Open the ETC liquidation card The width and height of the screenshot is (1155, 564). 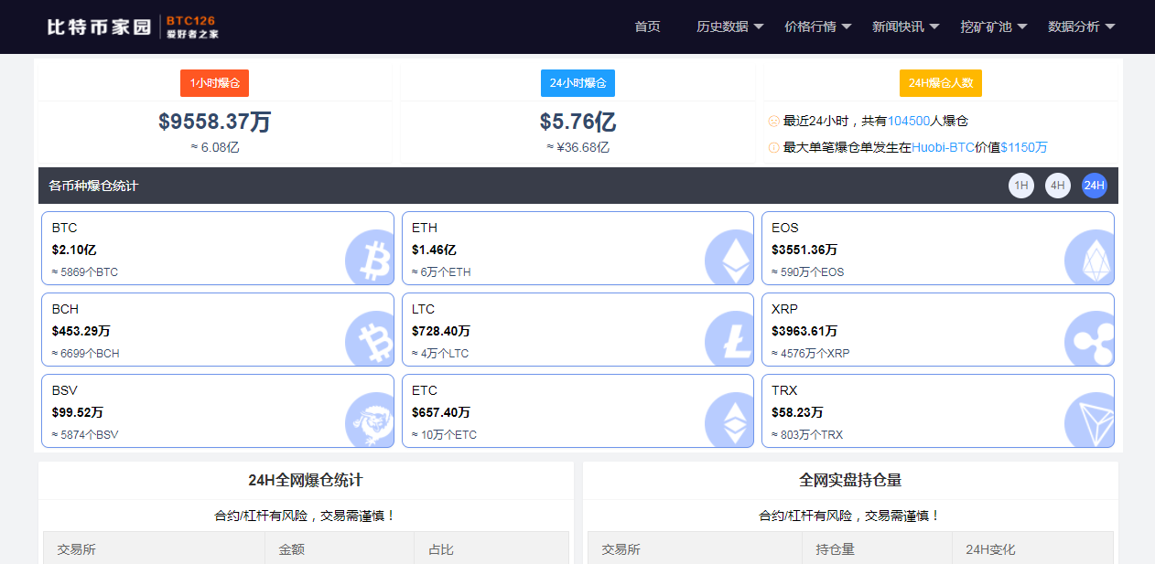pyautogui.click(x=577, y=411)
